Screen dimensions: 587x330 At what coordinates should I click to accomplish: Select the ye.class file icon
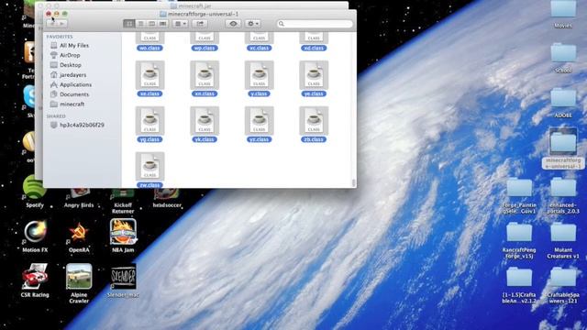coord(314,75)
